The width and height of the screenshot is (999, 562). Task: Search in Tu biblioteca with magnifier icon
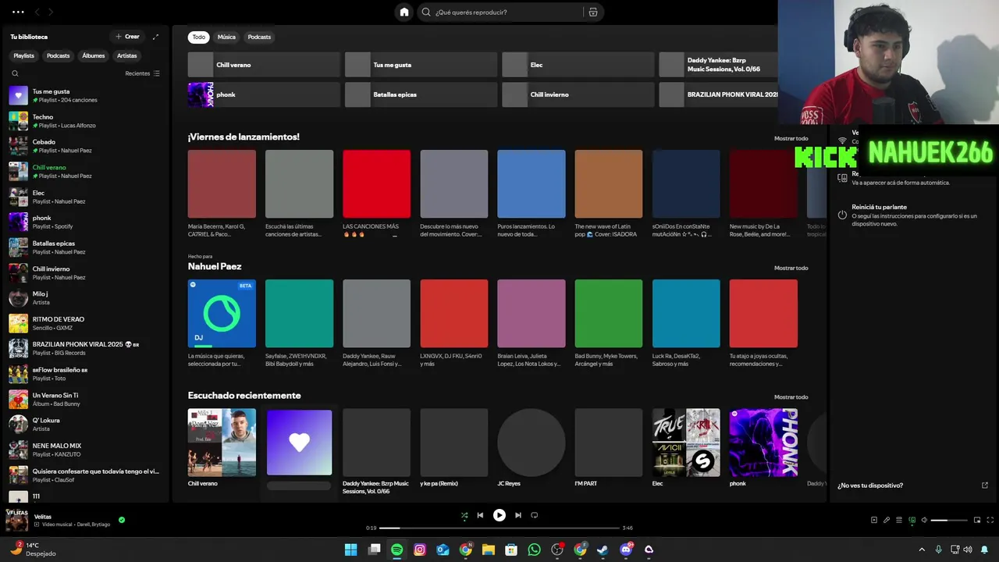(15, 73)
